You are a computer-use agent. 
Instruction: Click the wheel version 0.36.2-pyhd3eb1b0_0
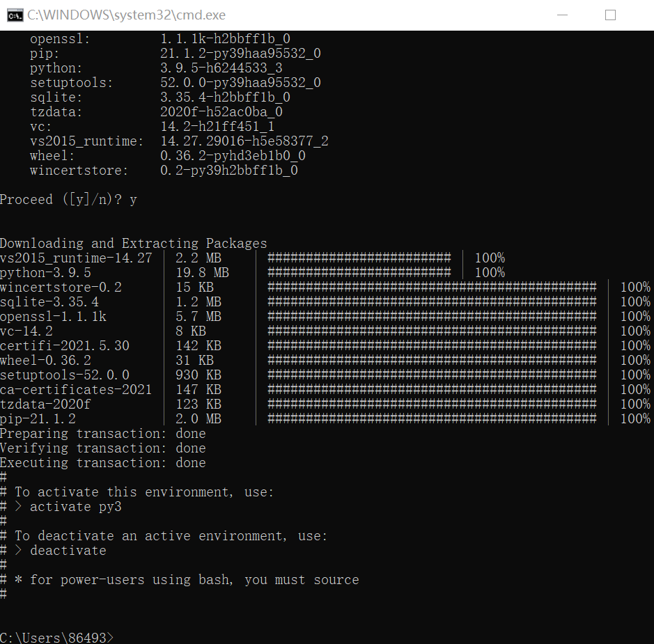[233, 155]
